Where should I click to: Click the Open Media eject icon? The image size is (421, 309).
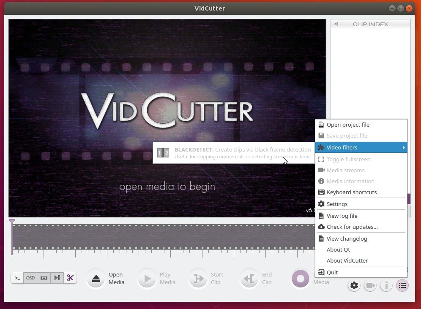point(95,278)
